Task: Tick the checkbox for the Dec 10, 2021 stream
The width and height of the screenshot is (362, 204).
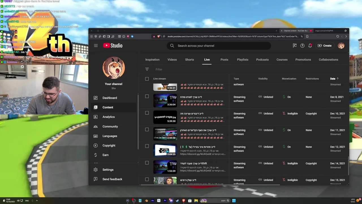Action: click(x=147, y=113)
